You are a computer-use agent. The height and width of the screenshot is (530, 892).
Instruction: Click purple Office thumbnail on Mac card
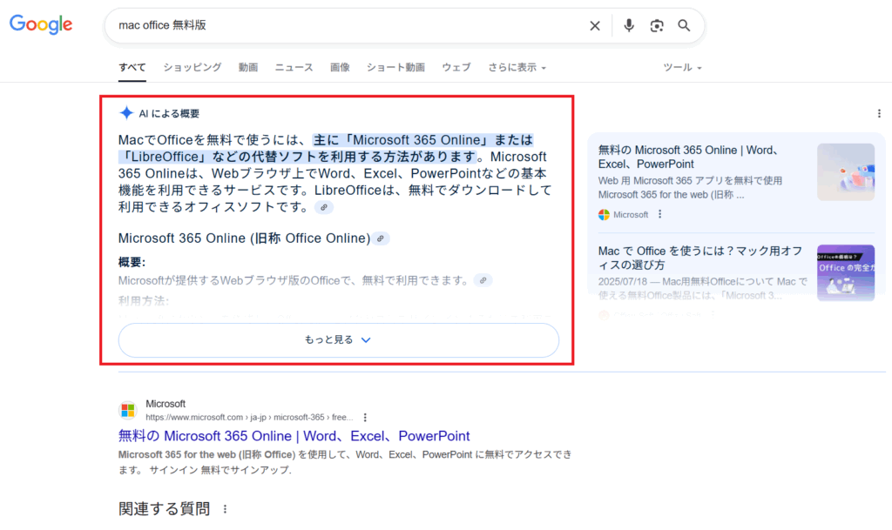tap(846, 272)
